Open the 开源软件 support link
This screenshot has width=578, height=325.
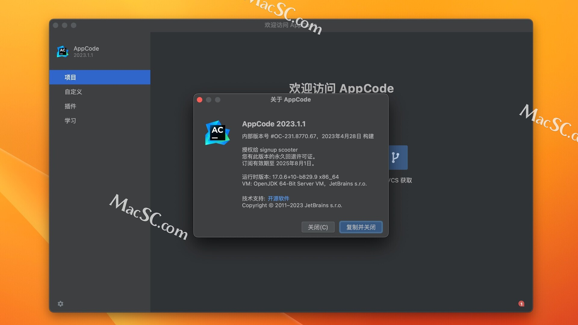coord(278,199)
